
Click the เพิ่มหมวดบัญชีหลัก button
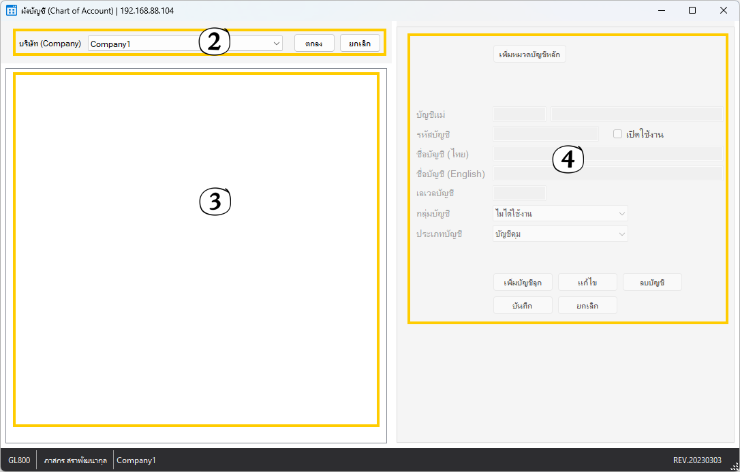click(x=529, y=54)
